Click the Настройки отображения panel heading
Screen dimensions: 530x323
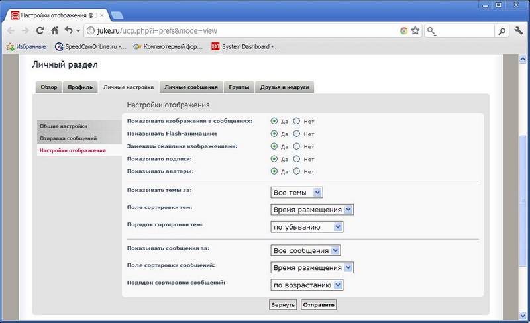coord(168,105)
